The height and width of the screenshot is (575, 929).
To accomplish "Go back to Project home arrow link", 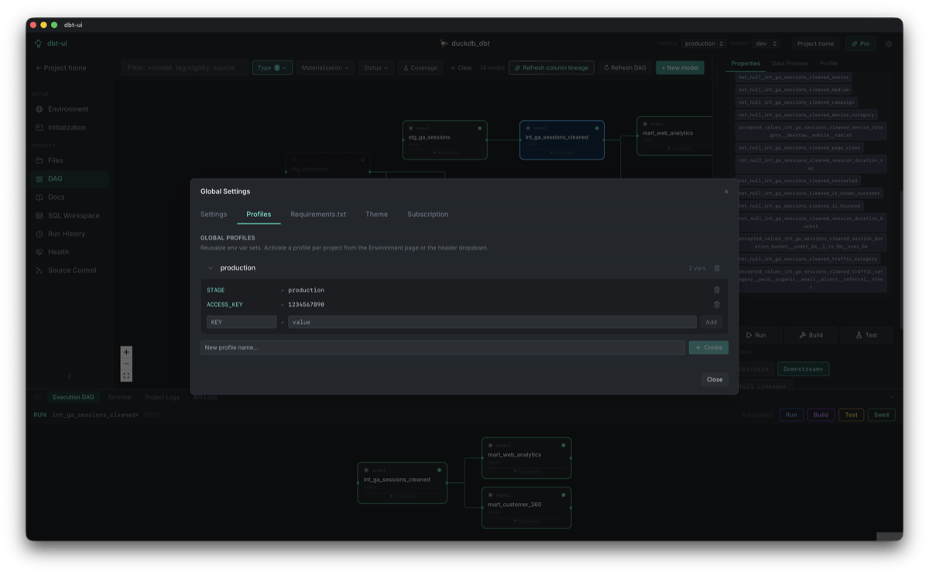I will tap(60, 67).
